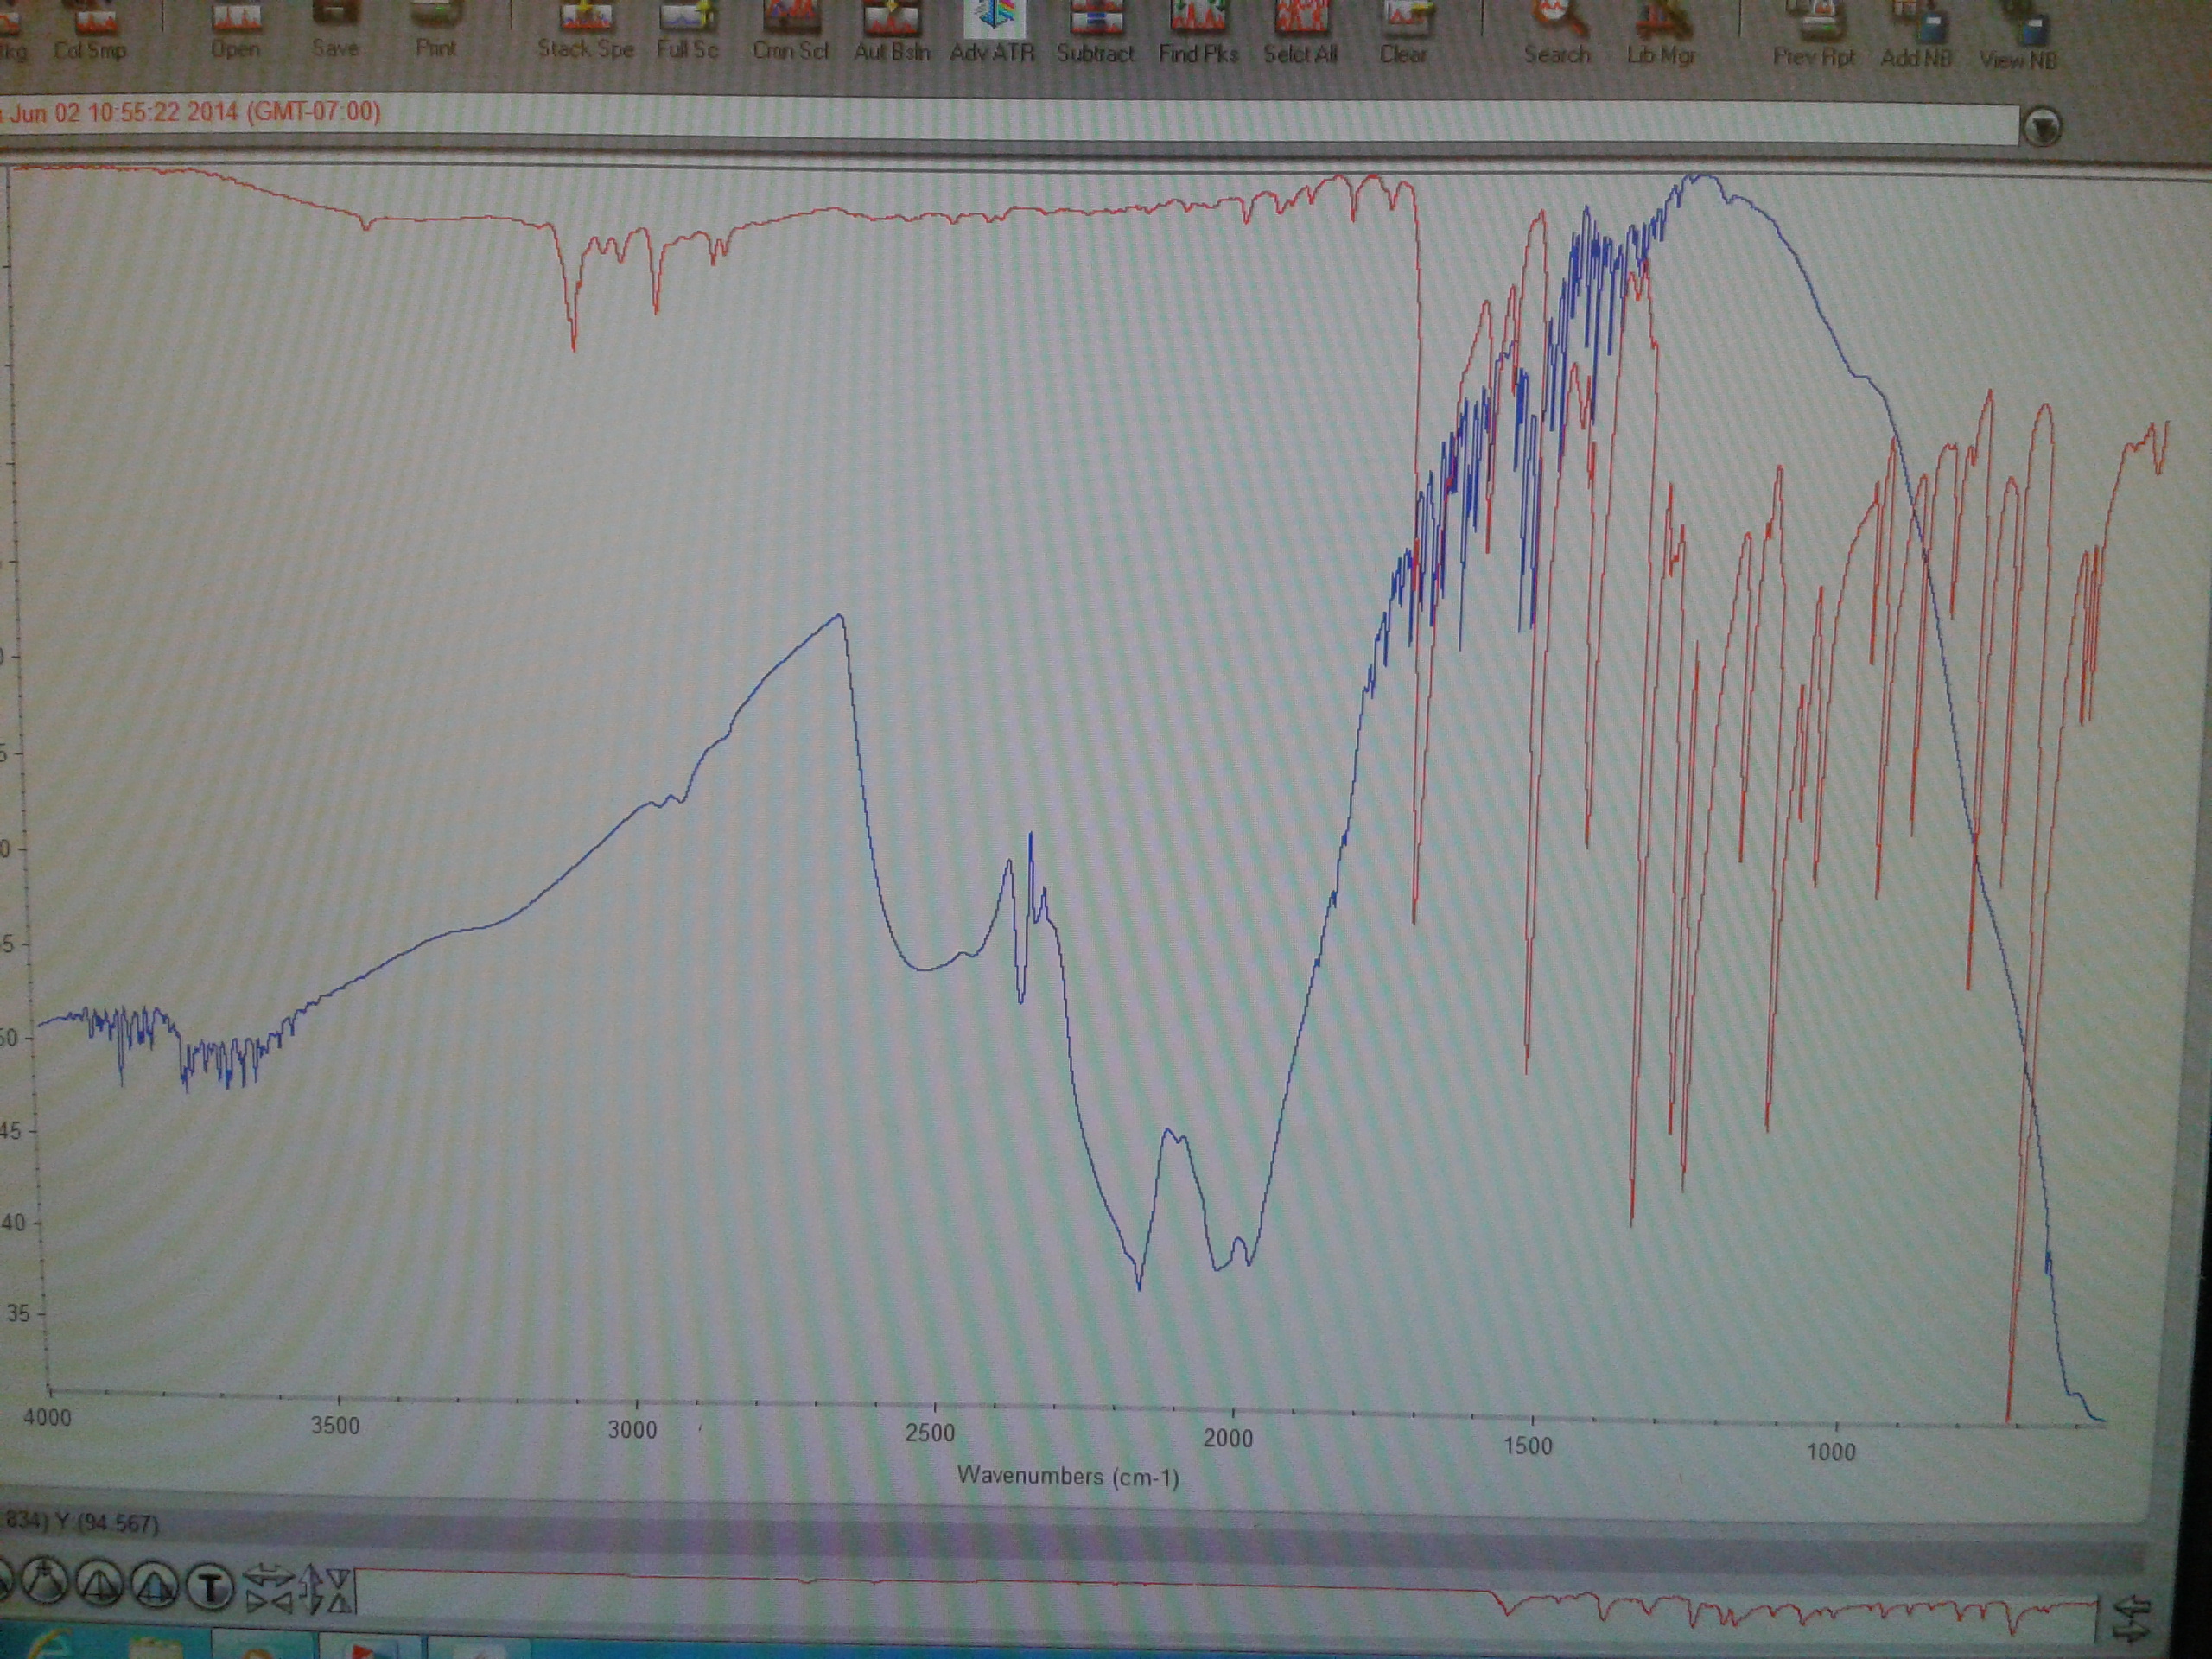Click the horizontal expand/contract arrows tool

pyautogui.click(x=270, y=1588)
